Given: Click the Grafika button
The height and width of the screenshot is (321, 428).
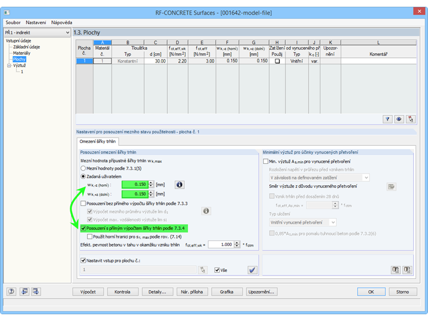Looking at the screenshot, I should coord(226,292).
